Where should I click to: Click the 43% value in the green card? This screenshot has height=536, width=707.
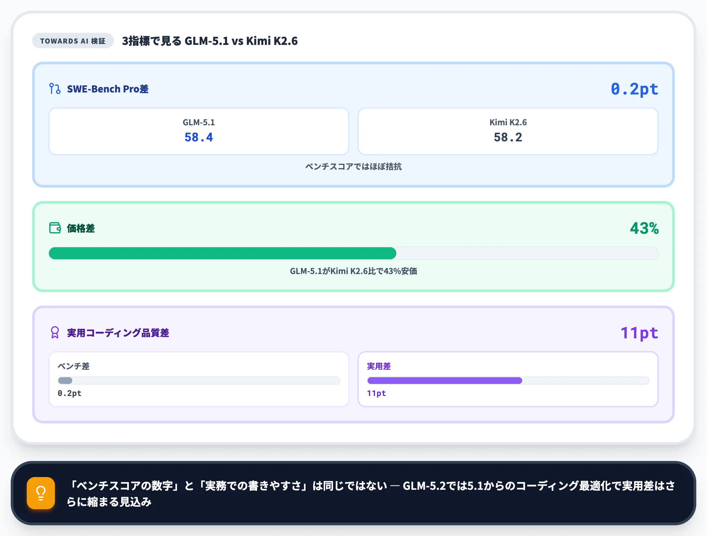point(644,228)
